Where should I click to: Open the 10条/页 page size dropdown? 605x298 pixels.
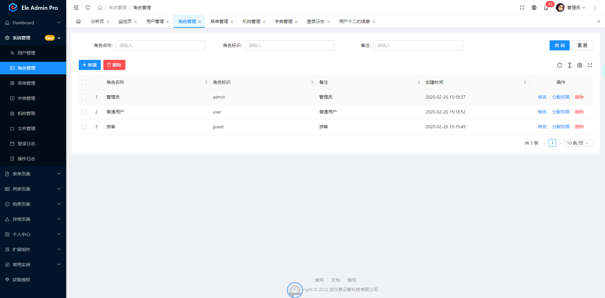[x=578, y=143]
